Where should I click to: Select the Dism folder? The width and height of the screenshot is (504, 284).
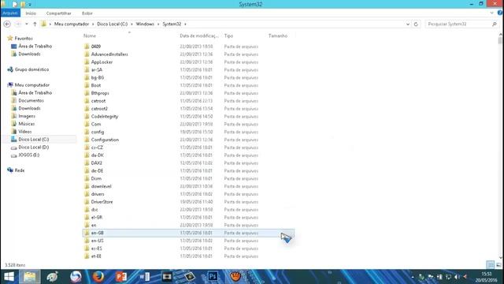click(96, 178)
